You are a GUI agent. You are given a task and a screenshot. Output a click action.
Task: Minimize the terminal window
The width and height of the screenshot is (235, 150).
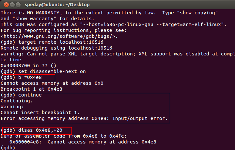12,5
